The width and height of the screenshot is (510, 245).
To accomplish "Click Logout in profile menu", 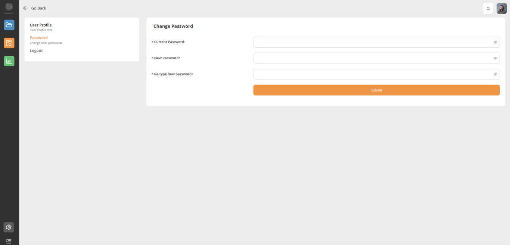I will (36, 50).
